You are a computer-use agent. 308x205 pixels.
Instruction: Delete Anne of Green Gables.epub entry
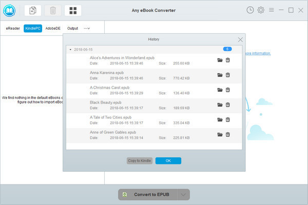[227, 135]
